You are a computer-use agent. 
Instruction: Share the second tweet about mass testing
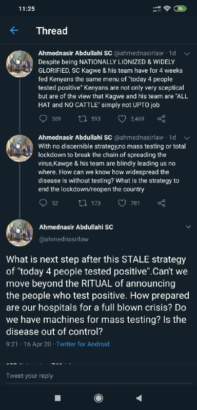click(x=162, y=203)
